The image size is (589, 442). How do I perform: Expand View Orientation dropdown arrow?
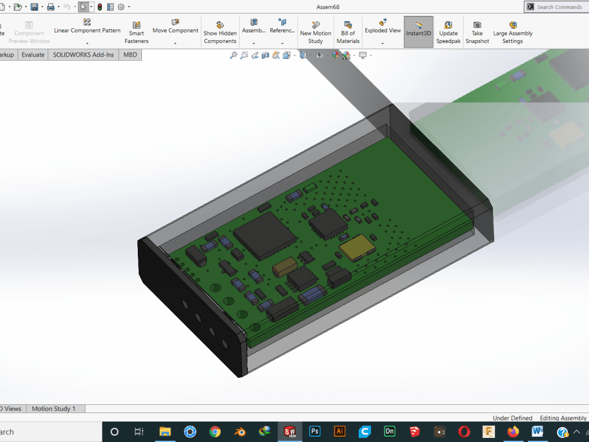[294, 55]
